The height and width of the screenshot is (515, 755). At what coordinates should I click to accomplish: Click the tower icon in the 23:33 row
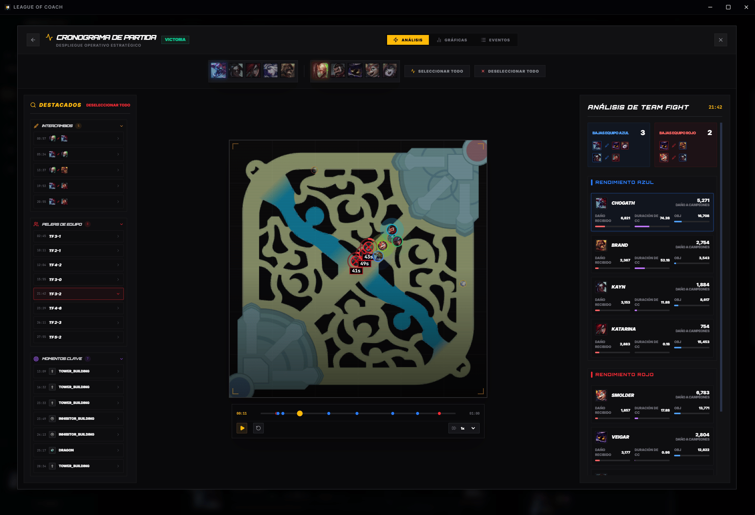pyautogui.click(x=52, y=403)
